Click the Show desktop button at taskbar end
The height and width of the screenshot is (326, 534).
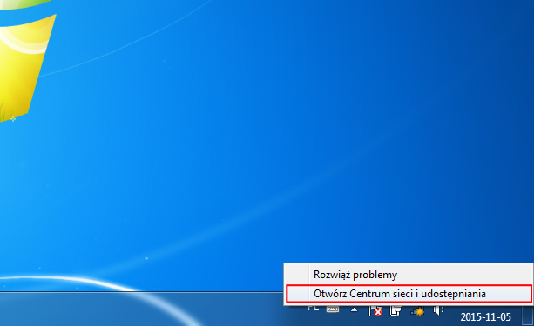coord(528,315)
